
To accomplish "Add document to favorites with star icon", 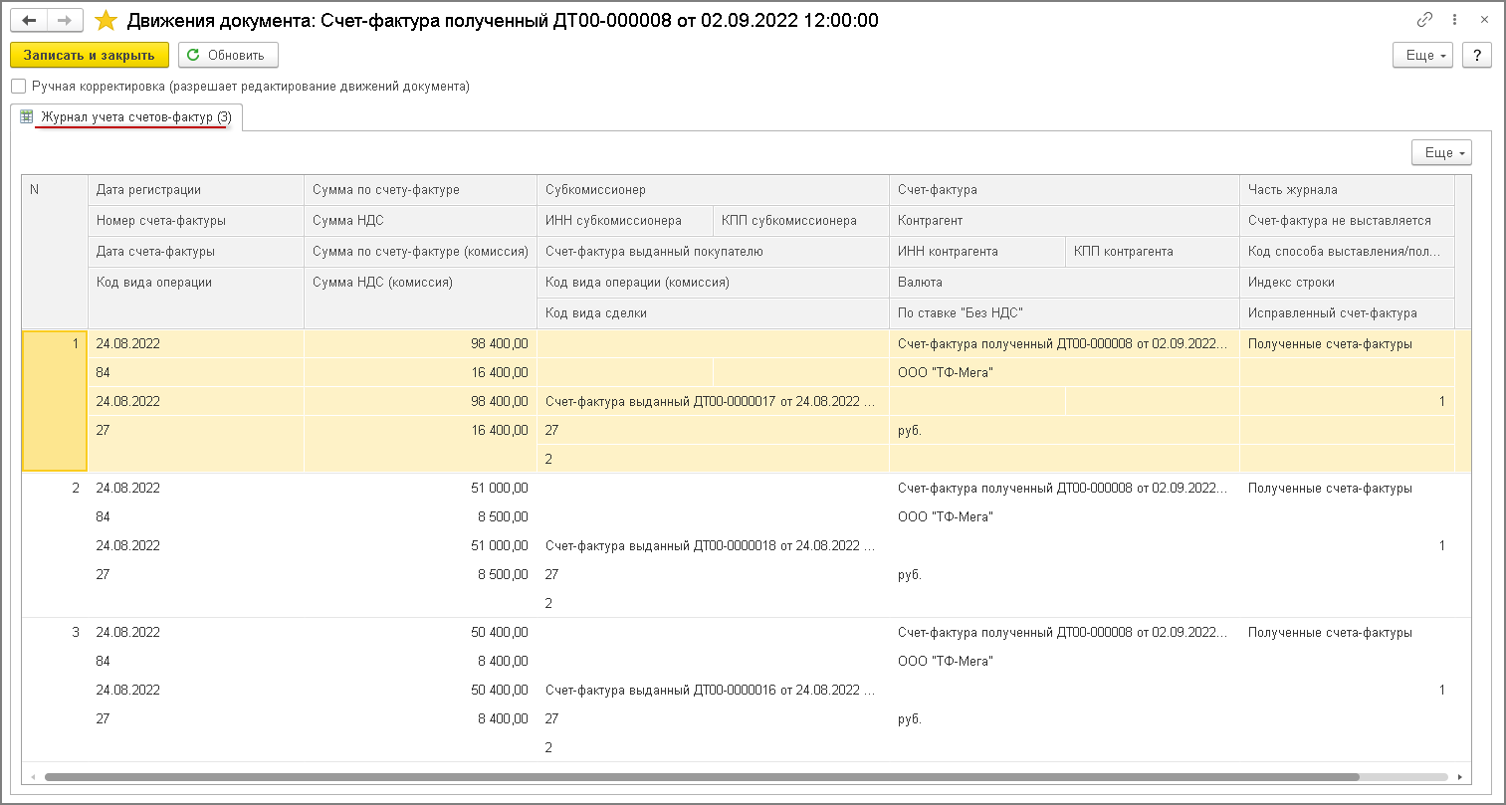I will coord(106,20).
